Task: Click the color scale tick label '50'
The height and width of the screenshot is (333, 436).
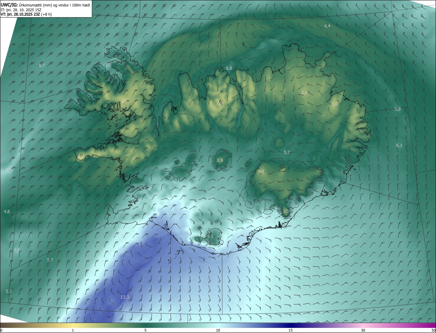Action: pos(433,330)
